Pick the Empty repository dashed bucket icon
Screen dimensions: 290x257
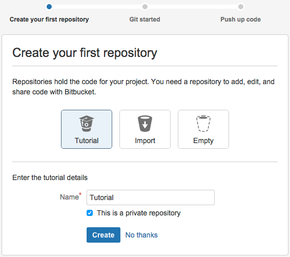pyautogui.click(x=203, y=124)
